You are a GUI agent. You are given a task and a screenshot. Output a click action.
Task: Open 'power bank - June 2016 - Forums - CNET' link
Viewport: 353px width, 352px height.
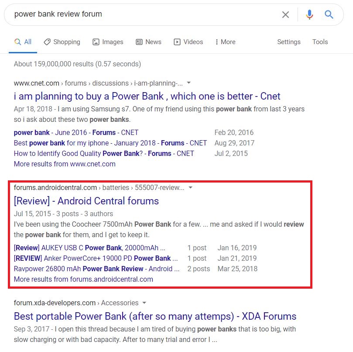pyautogui.click(x=76, y=132)
